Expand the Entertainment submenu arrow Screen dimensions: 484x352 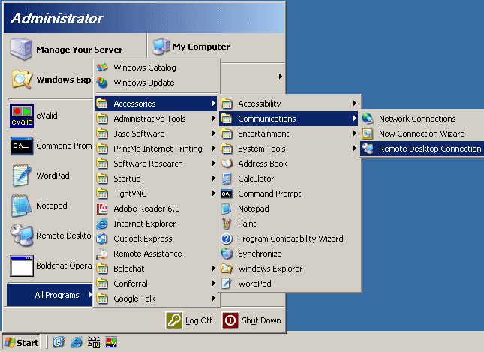355,134
